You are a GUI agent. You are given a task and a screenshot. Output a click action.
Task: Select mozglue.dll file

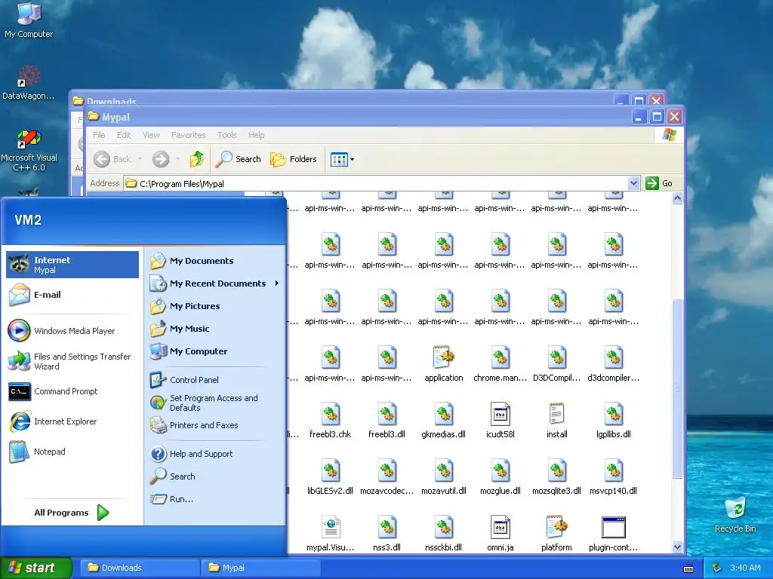click(500, 476)
